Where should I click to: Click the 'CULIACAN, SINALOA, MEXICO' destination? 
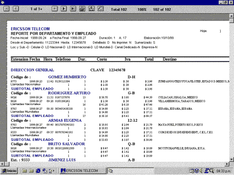coord(178,97)
